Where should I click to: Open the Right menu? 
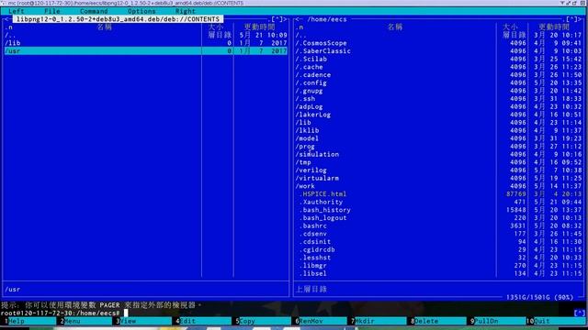click(x=186, y=11)
